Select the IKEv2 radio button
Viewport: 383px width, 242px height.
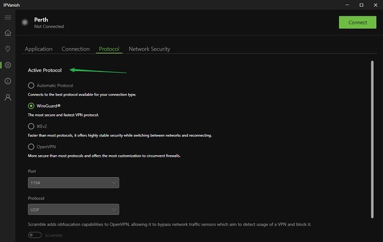(x=31, y=126)
